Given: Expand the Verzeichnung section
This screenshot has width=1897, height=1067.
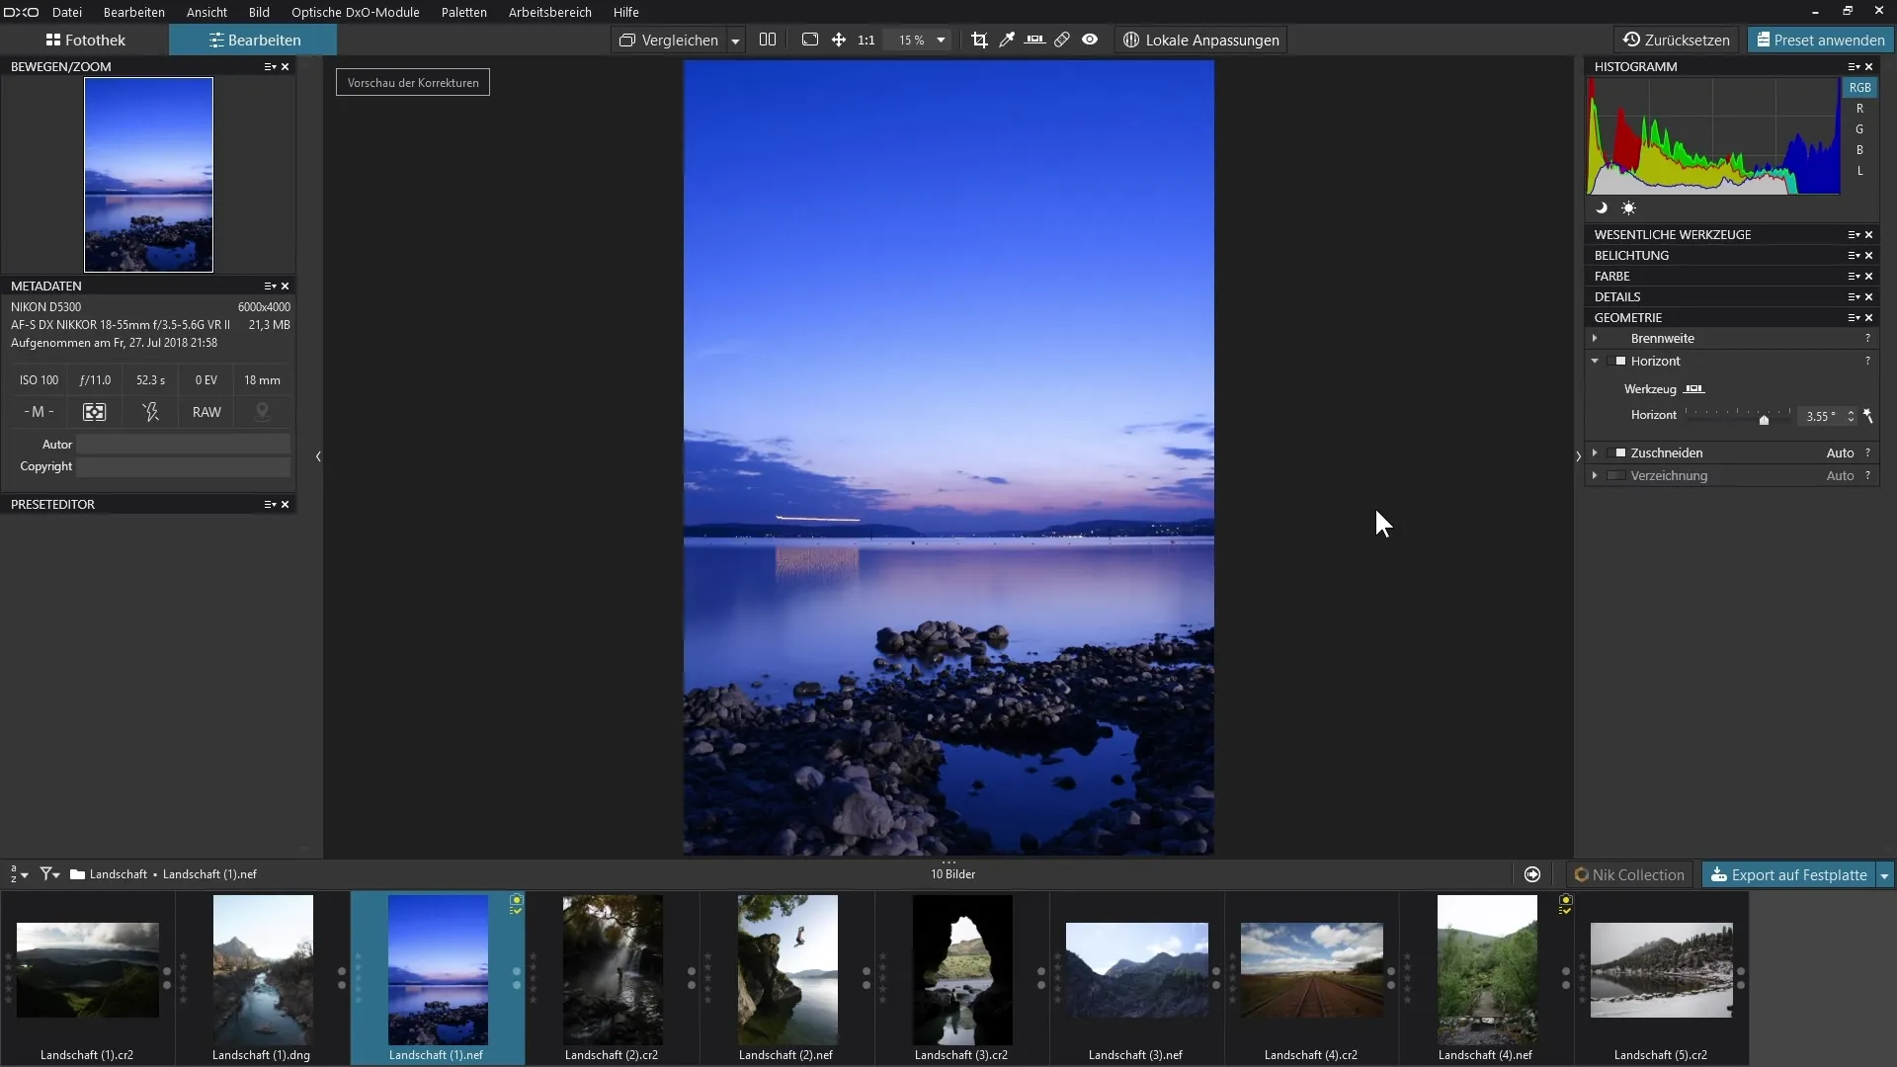Looking at the screenshot, I should pyautogui.click(x=1595, y=475).
